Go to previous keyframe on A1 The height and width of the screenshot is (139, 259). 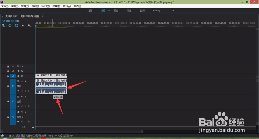[22, 91]
